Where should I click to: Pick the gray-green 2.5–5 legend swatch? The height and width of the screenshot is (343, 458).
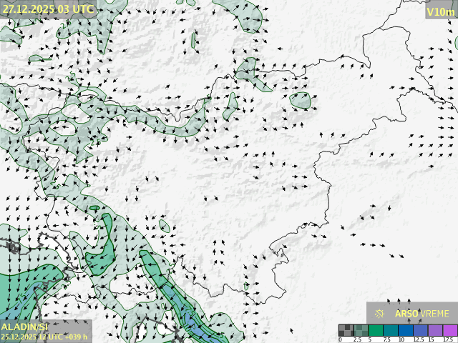coord(361,330)
